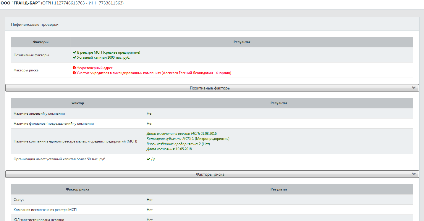The image size is (424, 221).
Task: Click the red warning icon beside "Недостоверный адрес"
Action: 75,68
